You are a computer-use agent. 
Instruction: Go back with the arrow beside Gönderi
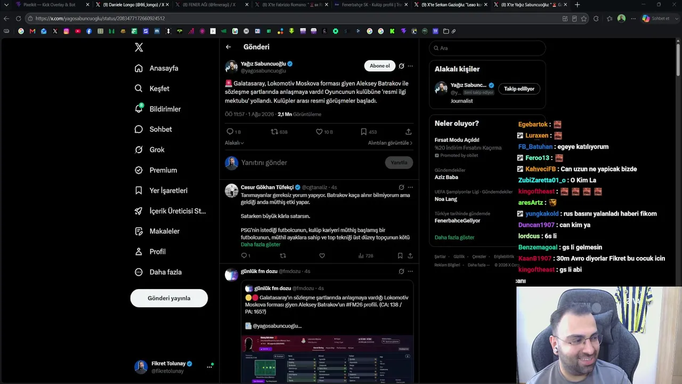(228, 47)
